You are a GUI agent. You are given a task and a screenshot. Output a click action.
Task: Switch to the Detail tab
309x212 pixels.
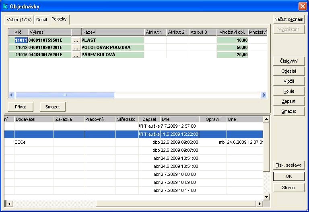41,20
